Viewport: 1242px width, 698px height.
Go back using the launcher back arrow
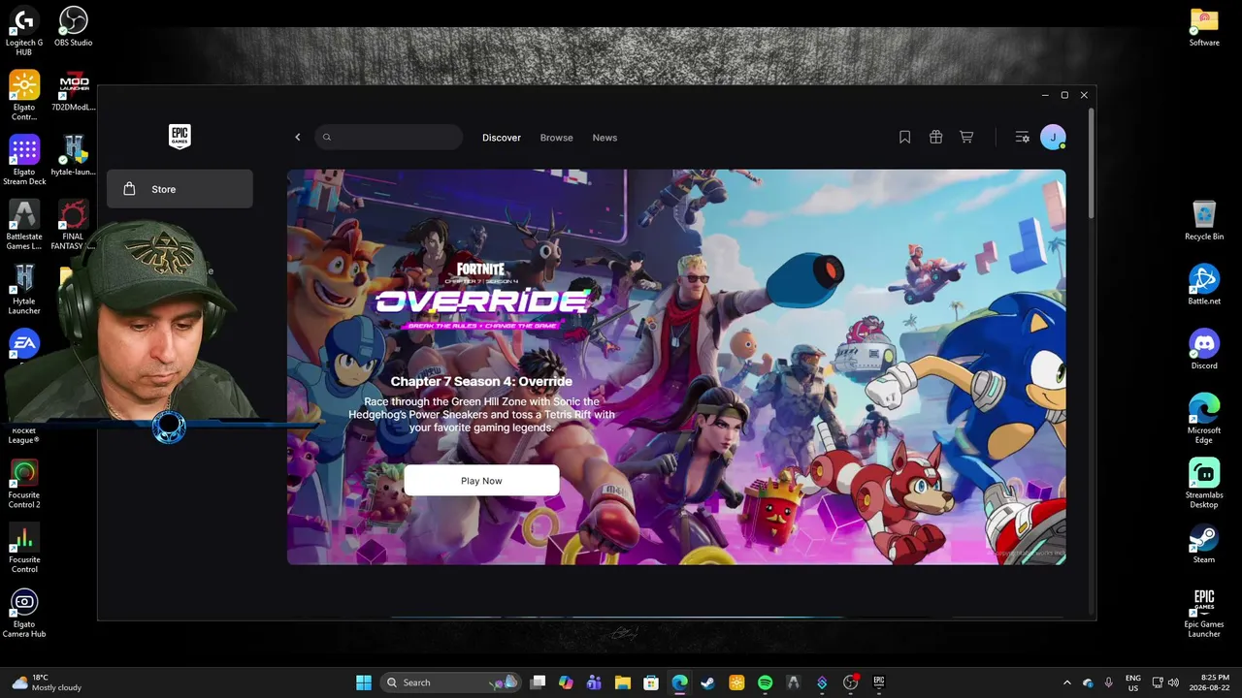[x=298, y=138]
